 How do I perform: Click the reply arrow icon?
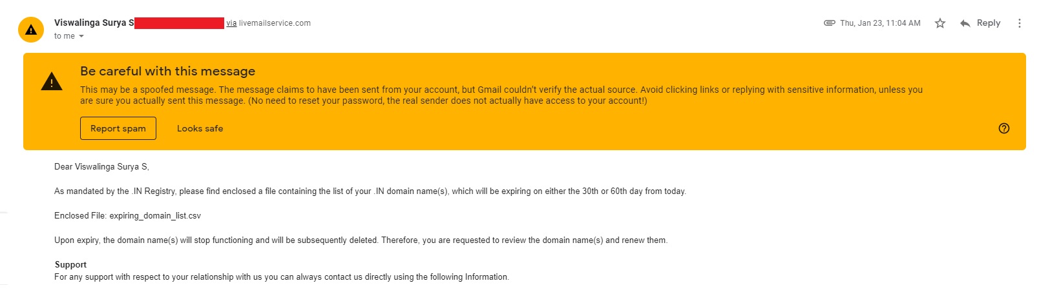[x=965, y=23]
